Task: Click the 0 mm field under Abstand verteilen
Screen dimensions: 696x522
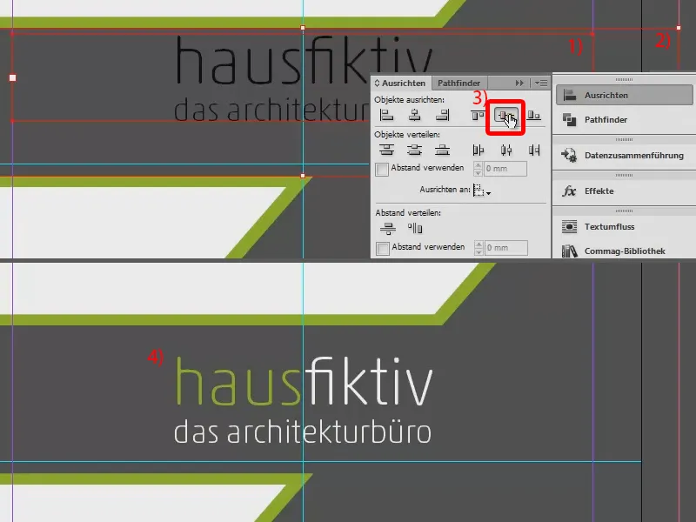Action: 506,248
